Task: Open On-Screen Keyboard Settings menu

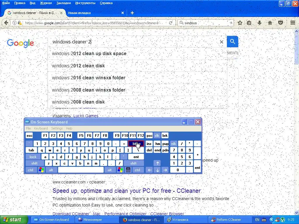Action: coord(57,128)
